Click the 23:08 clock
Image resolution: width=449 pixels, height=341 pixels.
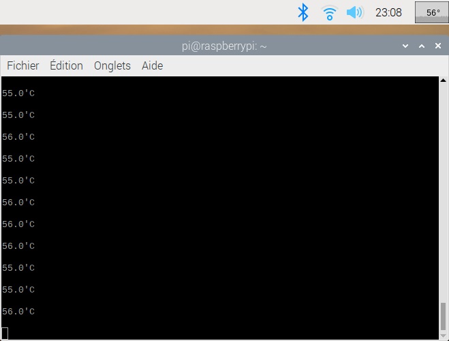388,12
